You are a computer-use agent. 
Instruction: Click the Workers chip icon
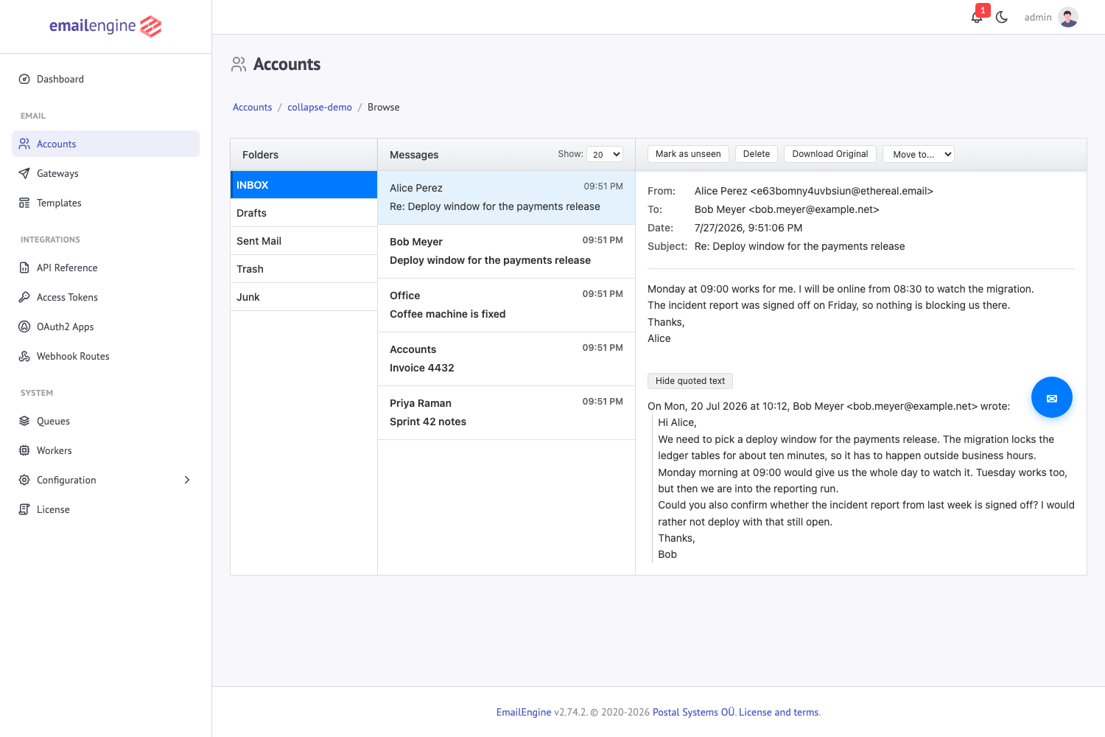24,450
